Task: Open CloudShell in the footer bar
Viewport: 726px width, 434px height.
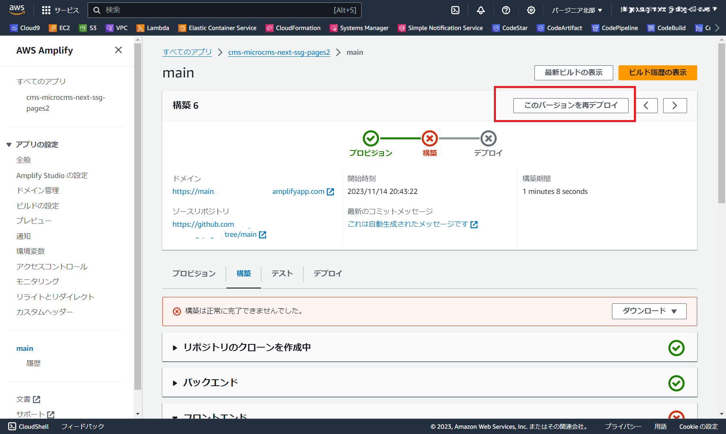Action: pos(29,426)
